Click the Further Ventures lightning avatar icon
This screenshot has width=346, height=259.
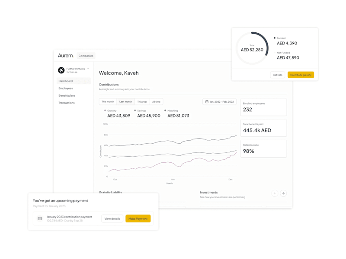point(61,70)
